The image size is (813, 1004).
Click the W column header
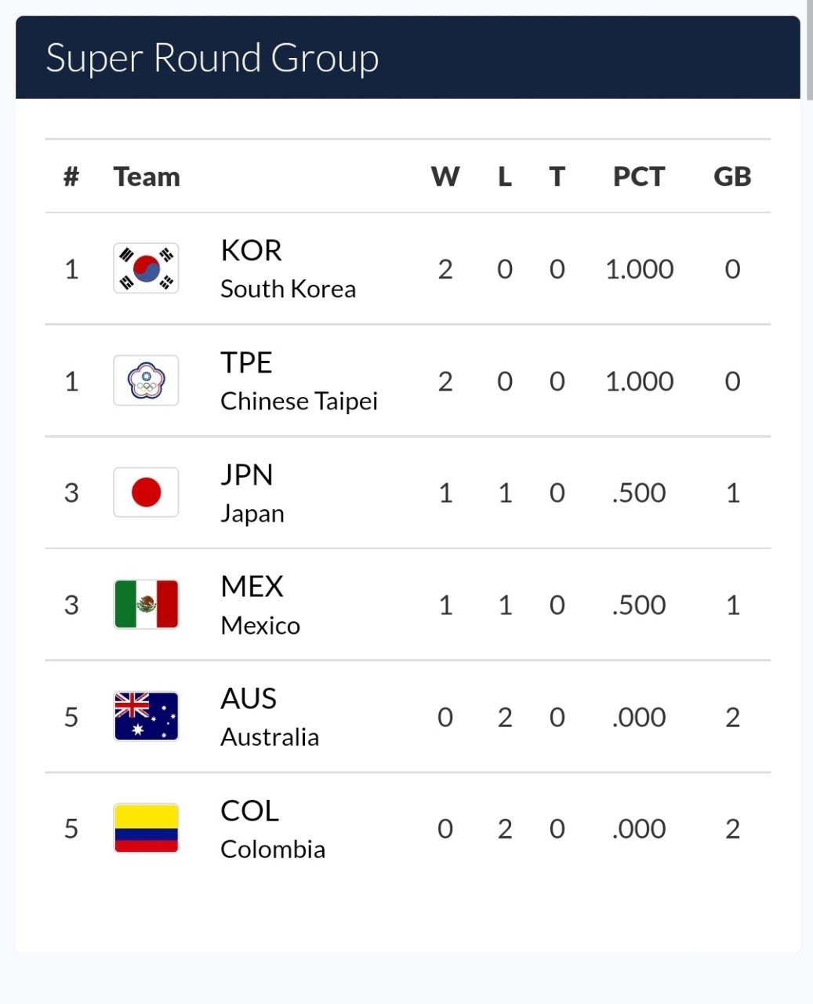(x=445, y=176)
